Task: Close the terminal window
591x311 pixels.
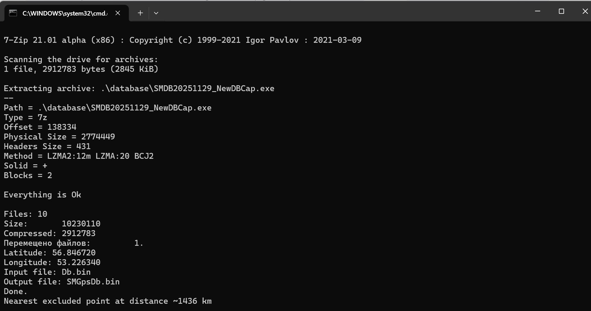Action: tap(585, 11)
